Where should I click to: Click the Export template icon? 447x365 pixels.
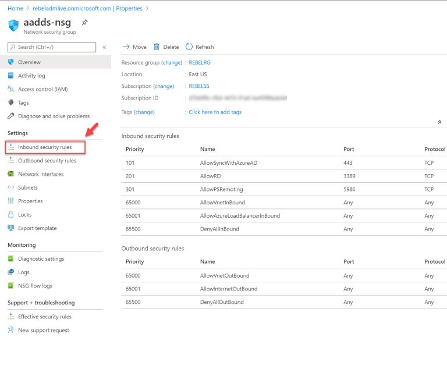click(x=11, y=228)
